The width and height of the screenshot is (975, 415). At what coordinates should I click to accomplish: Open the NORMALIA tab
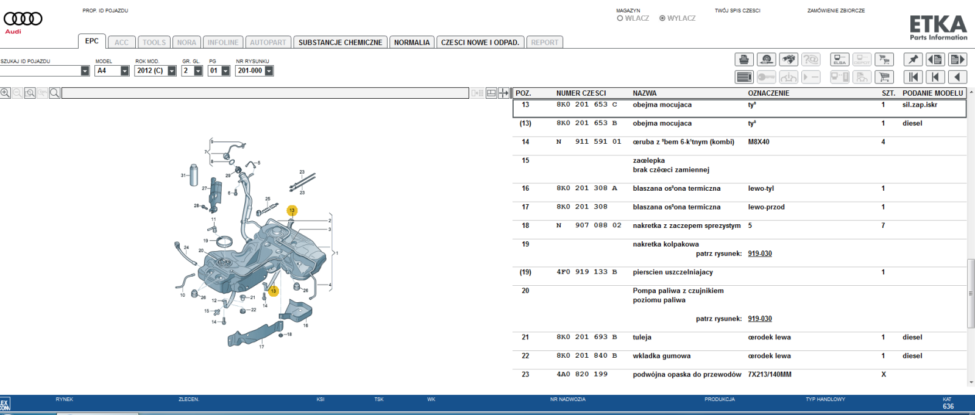click(412, 42)
